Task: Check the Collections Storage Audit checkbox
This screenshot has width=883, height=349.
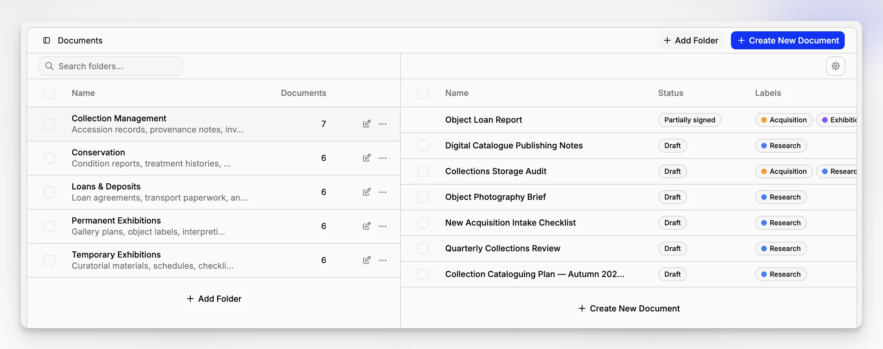Action: (423, 171)
